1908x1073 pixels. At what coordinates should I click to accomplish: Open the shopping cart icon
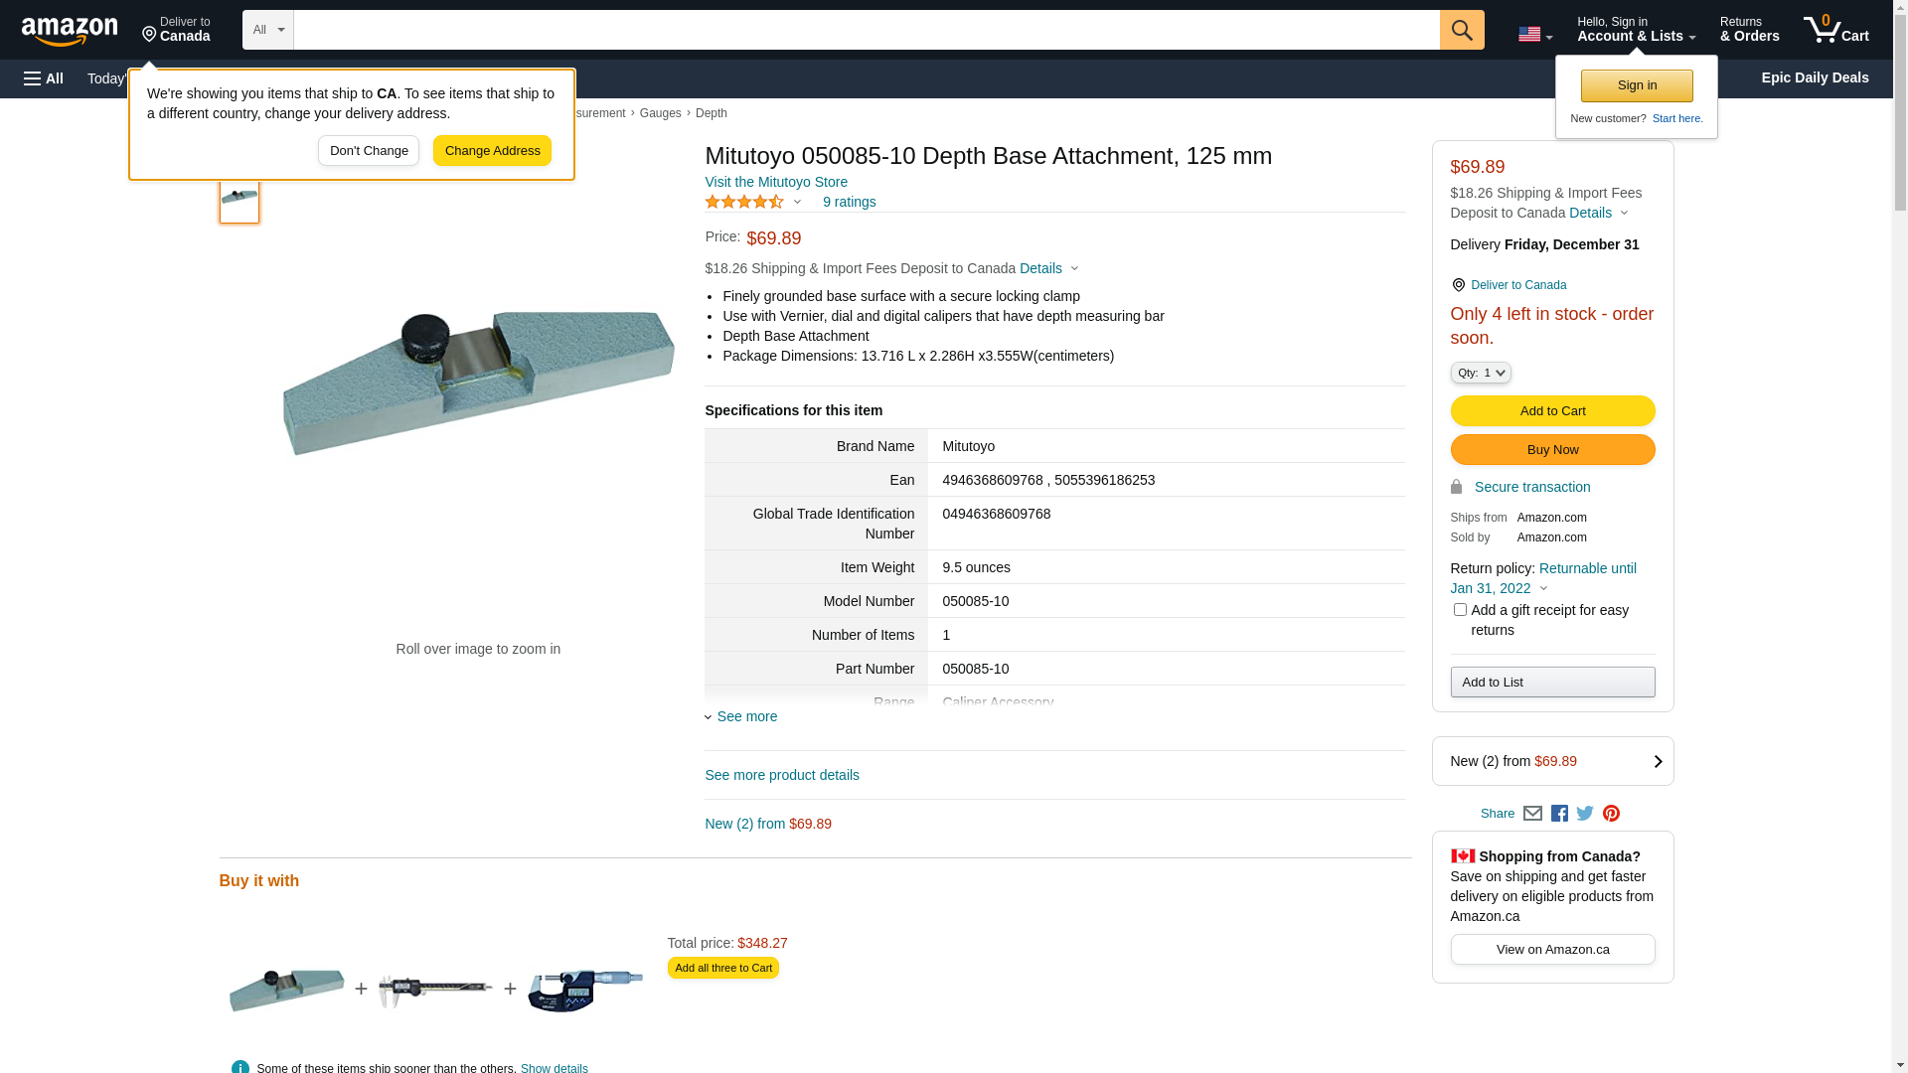(1835, 30)
